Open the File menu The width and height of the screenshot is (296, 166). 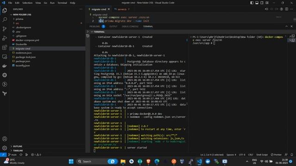(x=10, y=3)
